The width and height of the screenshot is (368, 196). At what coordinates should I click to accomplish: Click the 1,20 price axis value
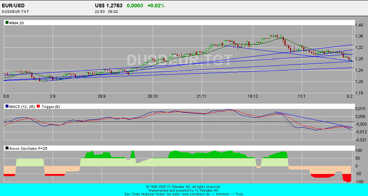[359, 82]
